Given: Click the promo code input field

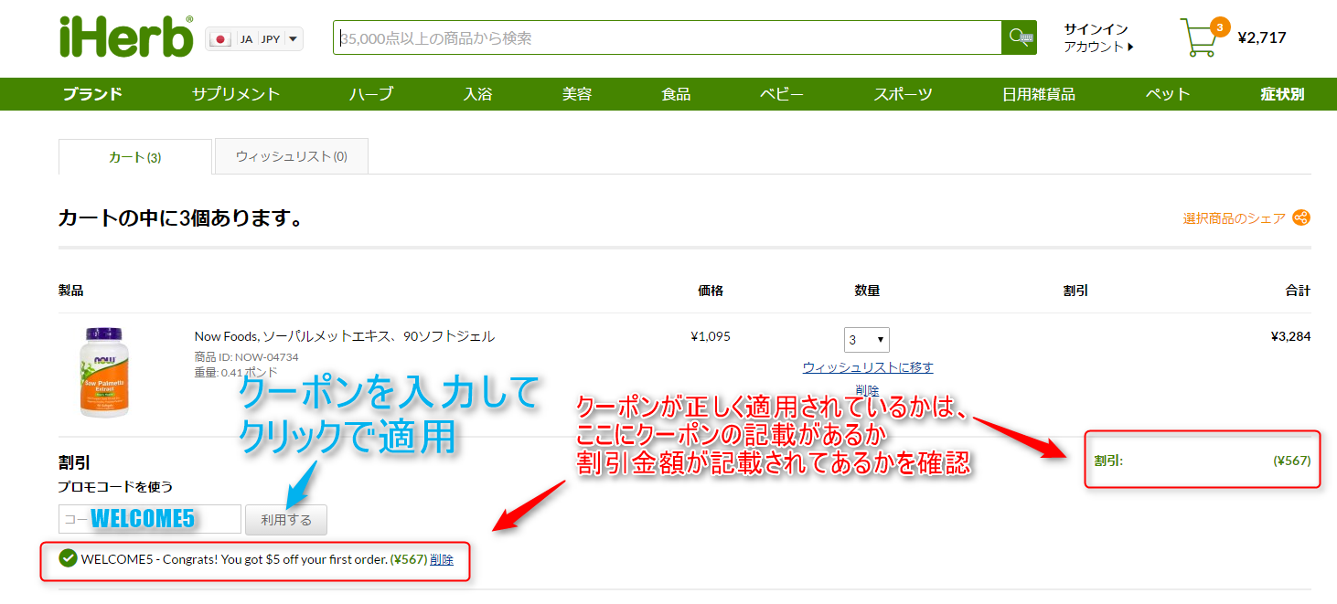Looking at the screenshot, I should click(150, 519).
